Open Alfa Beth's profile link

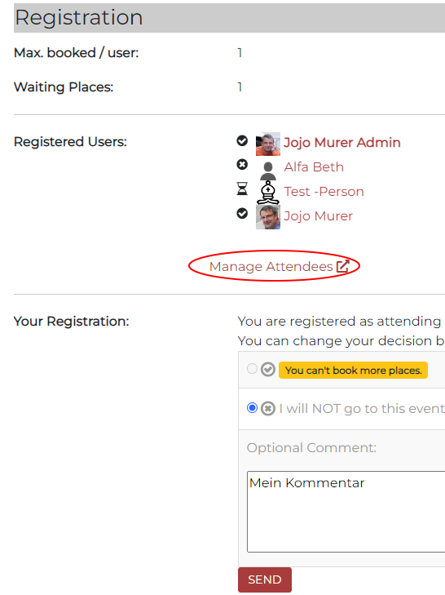click(x=314, y=167)
